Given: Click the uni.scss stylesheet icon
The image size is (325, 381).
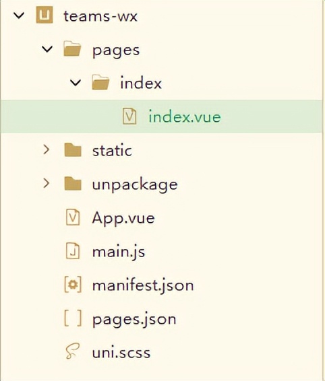Looking at the screenshot, I should click(x=73, y=351).
